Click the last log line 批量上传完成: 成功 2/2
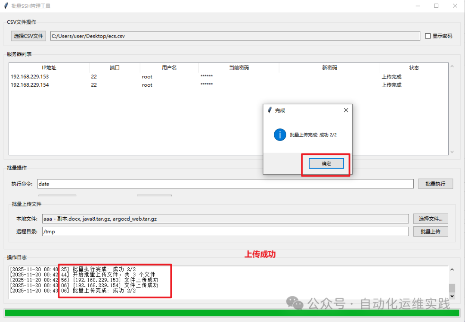Screen dimensions: 465x322 (x=73, y=291)
